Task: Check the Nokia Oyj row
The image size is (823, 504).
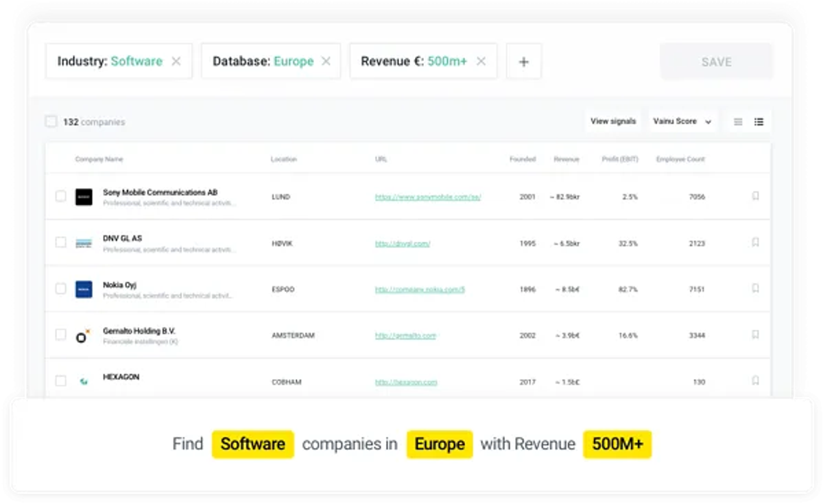Action: [60, 289]
